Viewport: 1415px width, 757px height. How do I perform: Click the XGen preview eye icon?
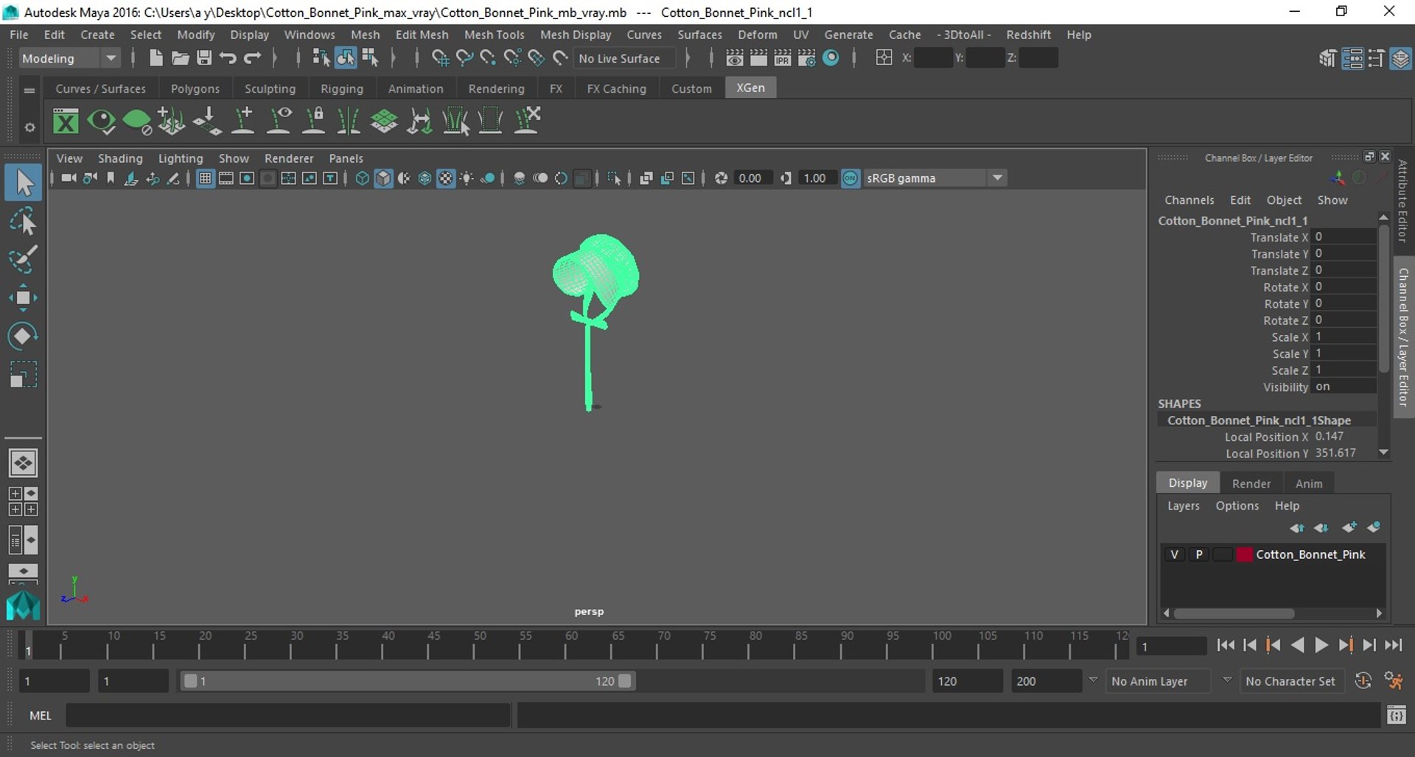[x=101, y=121]
